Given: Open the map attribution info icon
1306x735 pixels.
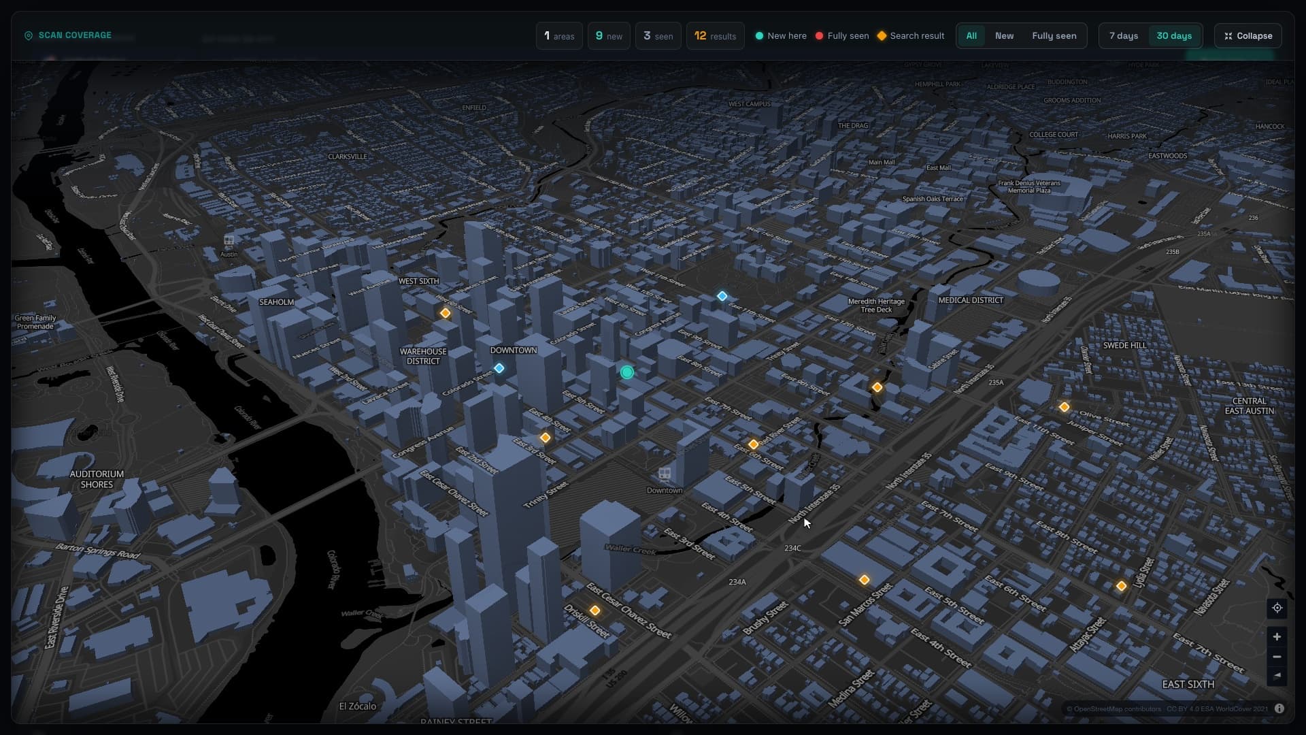Looking at the screenshot, I should click(x=1279, y=708).
